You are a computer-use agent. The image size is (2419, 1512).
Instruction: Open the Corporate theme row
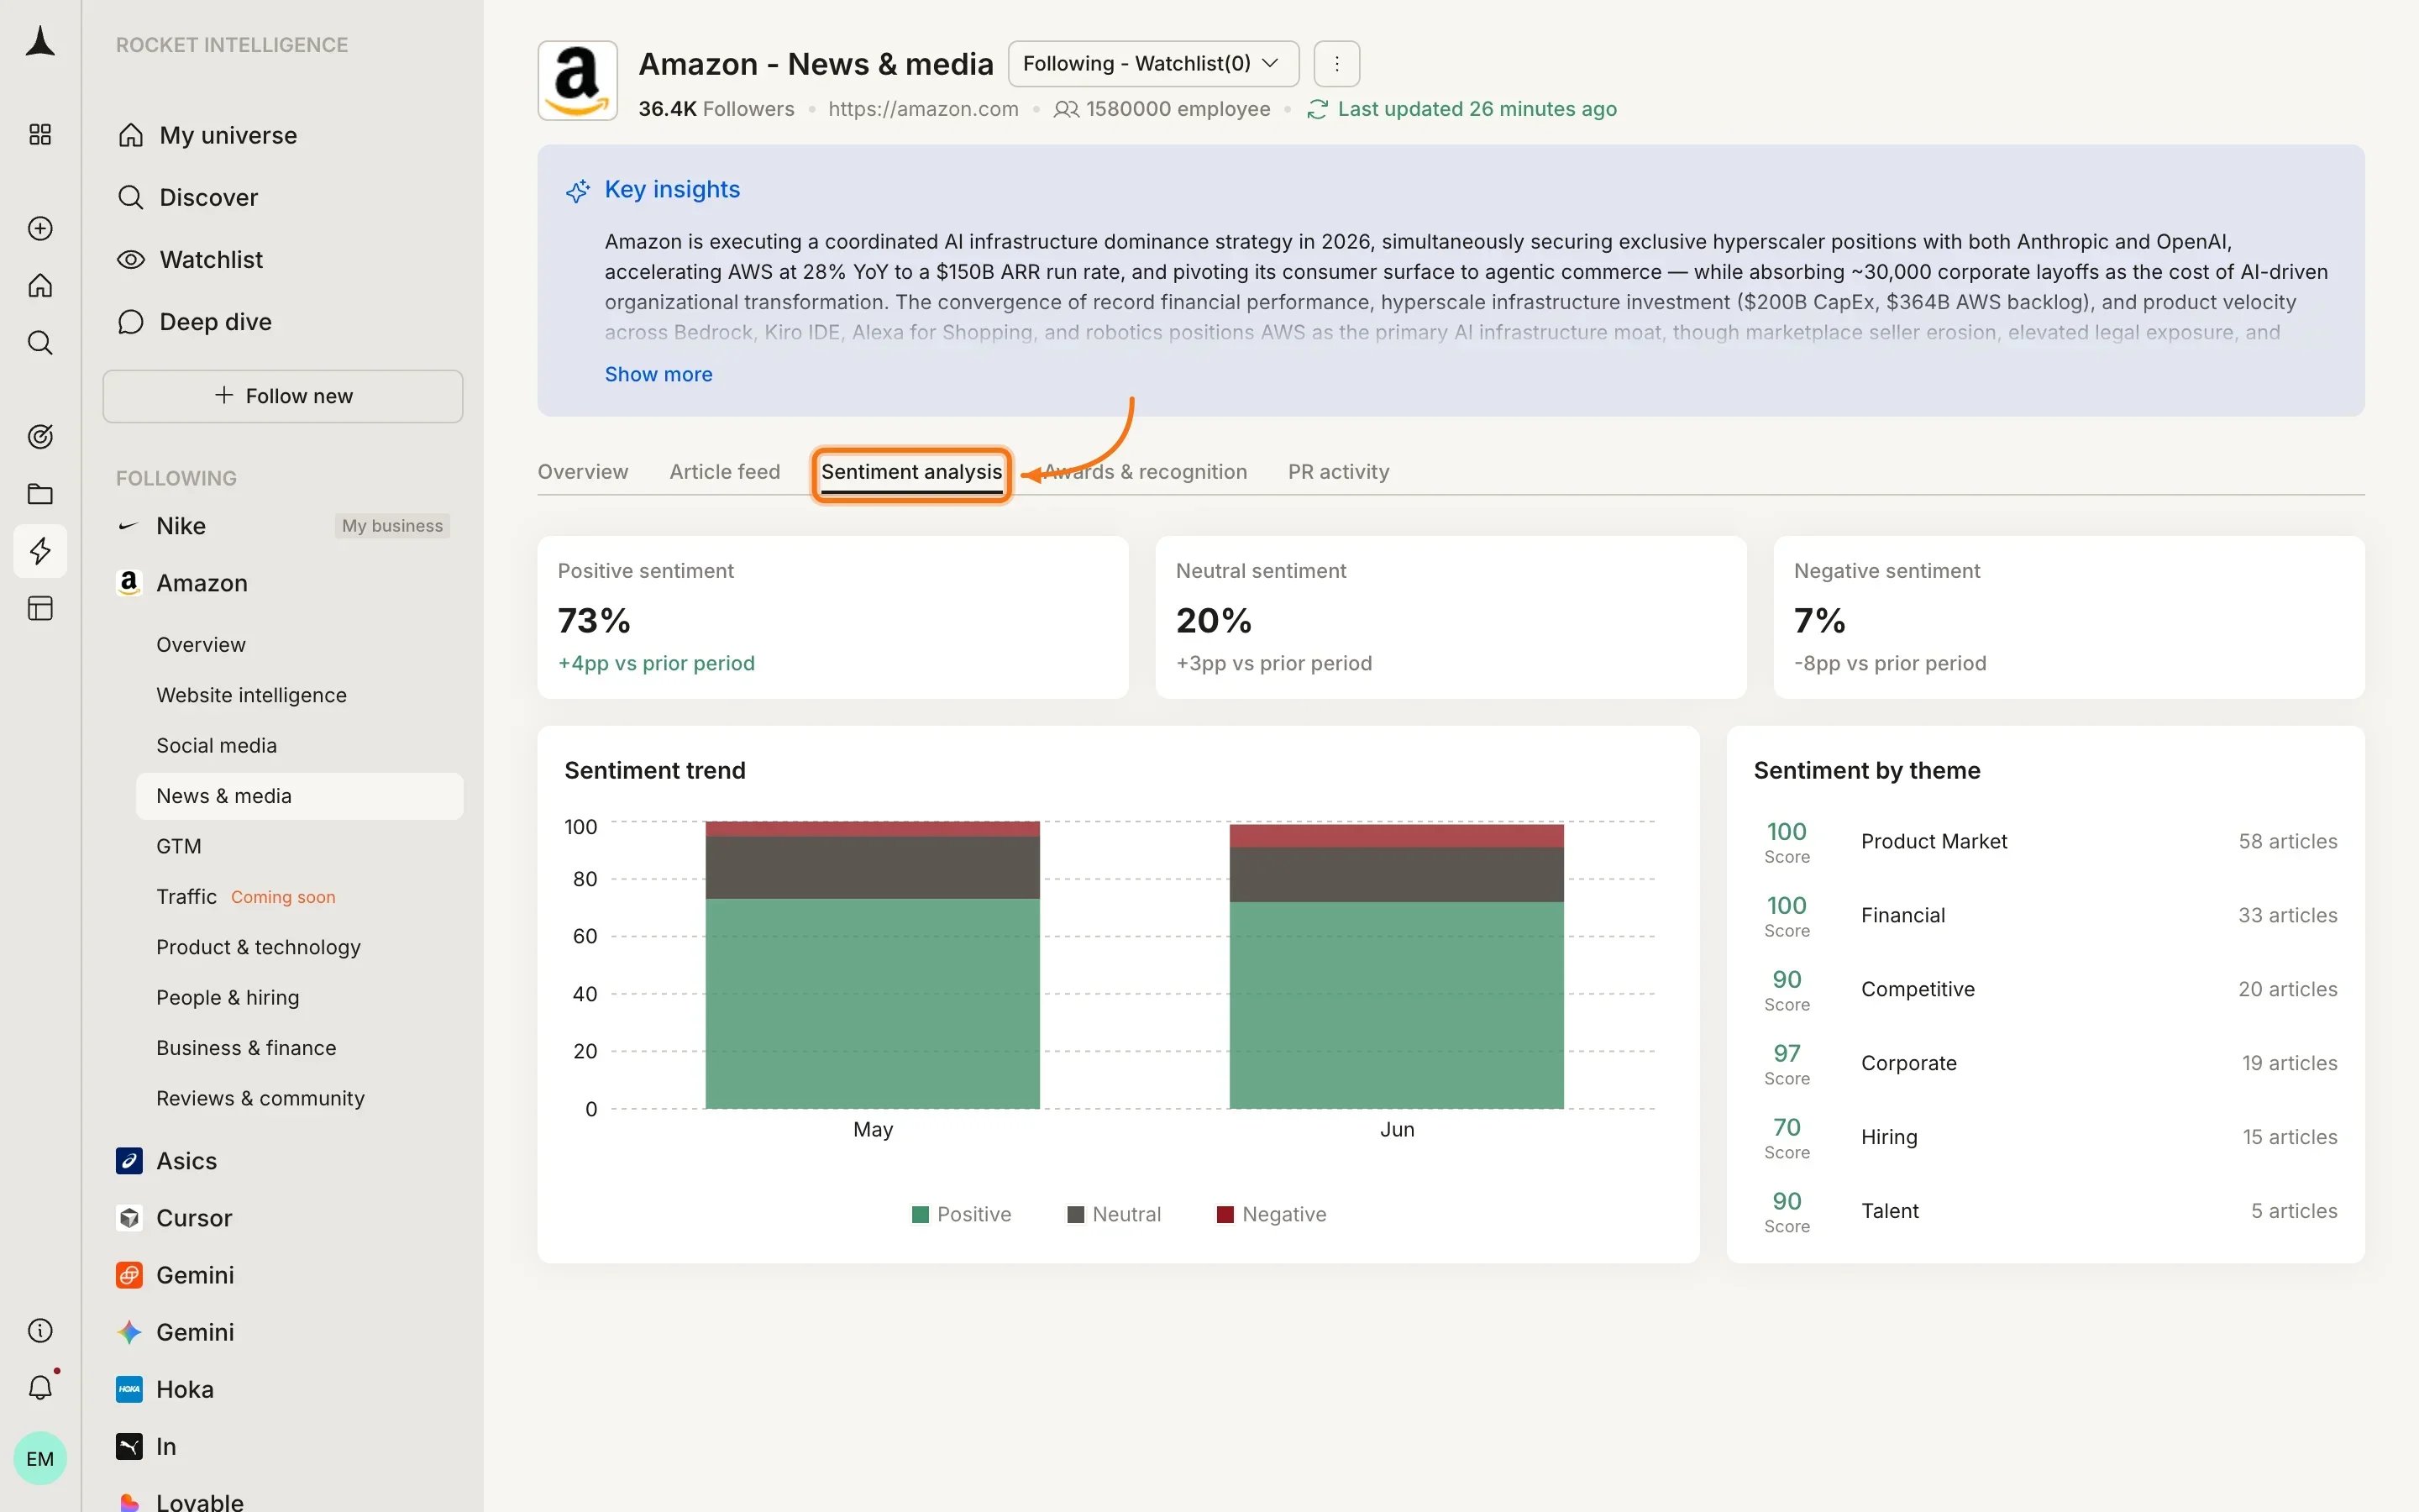click(2045, 1064)
